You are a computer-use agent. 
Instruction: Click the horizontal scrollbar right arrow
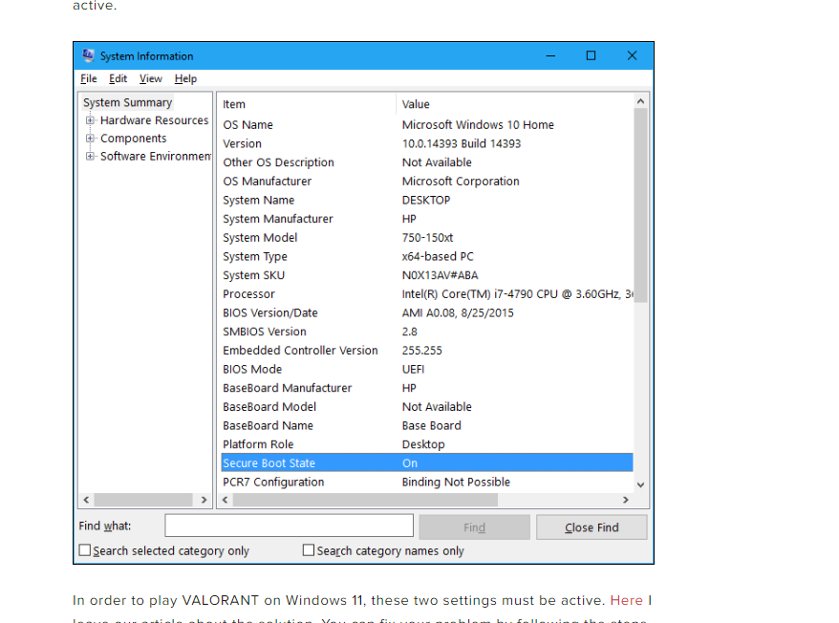pyautogui.click(x=626, y=500)
